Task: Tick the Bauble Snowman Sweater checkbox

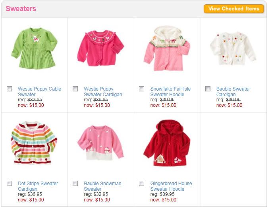Action: [x=75, y=184]
